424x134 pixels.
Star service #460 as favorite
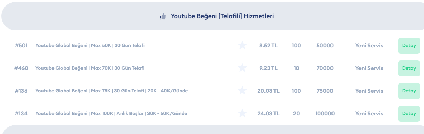[242, 68]
